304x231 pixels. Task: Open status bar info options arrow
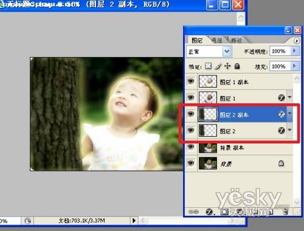pyautogui.click(x=134, y=220)
